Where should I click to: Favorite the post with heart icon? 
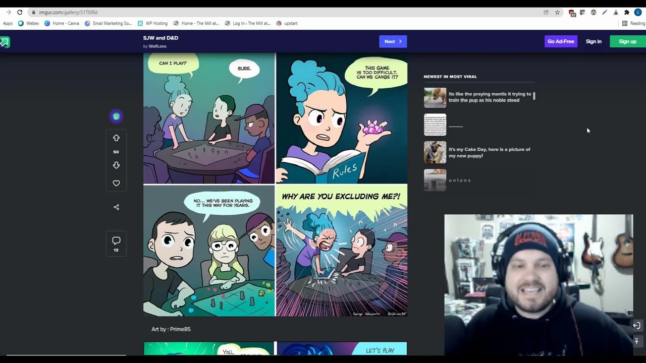pyautogui.click(x=116, y=184)
